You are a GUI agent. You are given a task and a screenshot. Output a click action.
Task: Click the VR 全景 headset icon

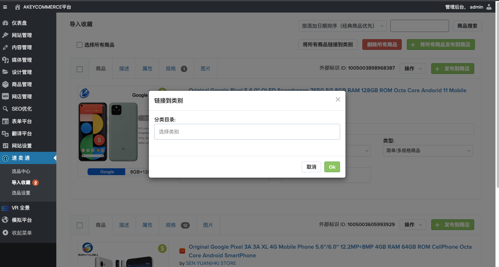[x=5, y=208]
